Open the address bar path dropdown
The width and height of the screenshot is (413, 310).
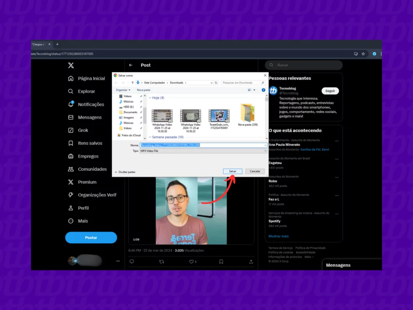point(212,83)
